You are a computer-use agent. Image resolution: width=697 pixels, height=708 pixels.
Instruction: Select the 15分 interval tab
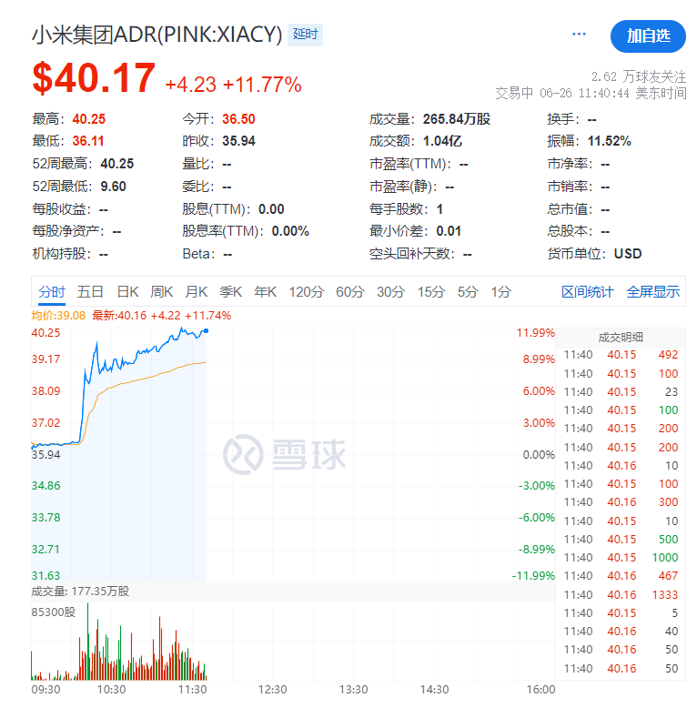click(x=431, y=292)
